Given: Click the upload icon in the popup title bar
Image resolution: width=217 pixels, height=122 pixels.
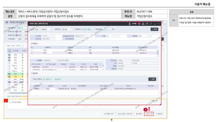Looking at the screenshot, I should click(130, 24).
